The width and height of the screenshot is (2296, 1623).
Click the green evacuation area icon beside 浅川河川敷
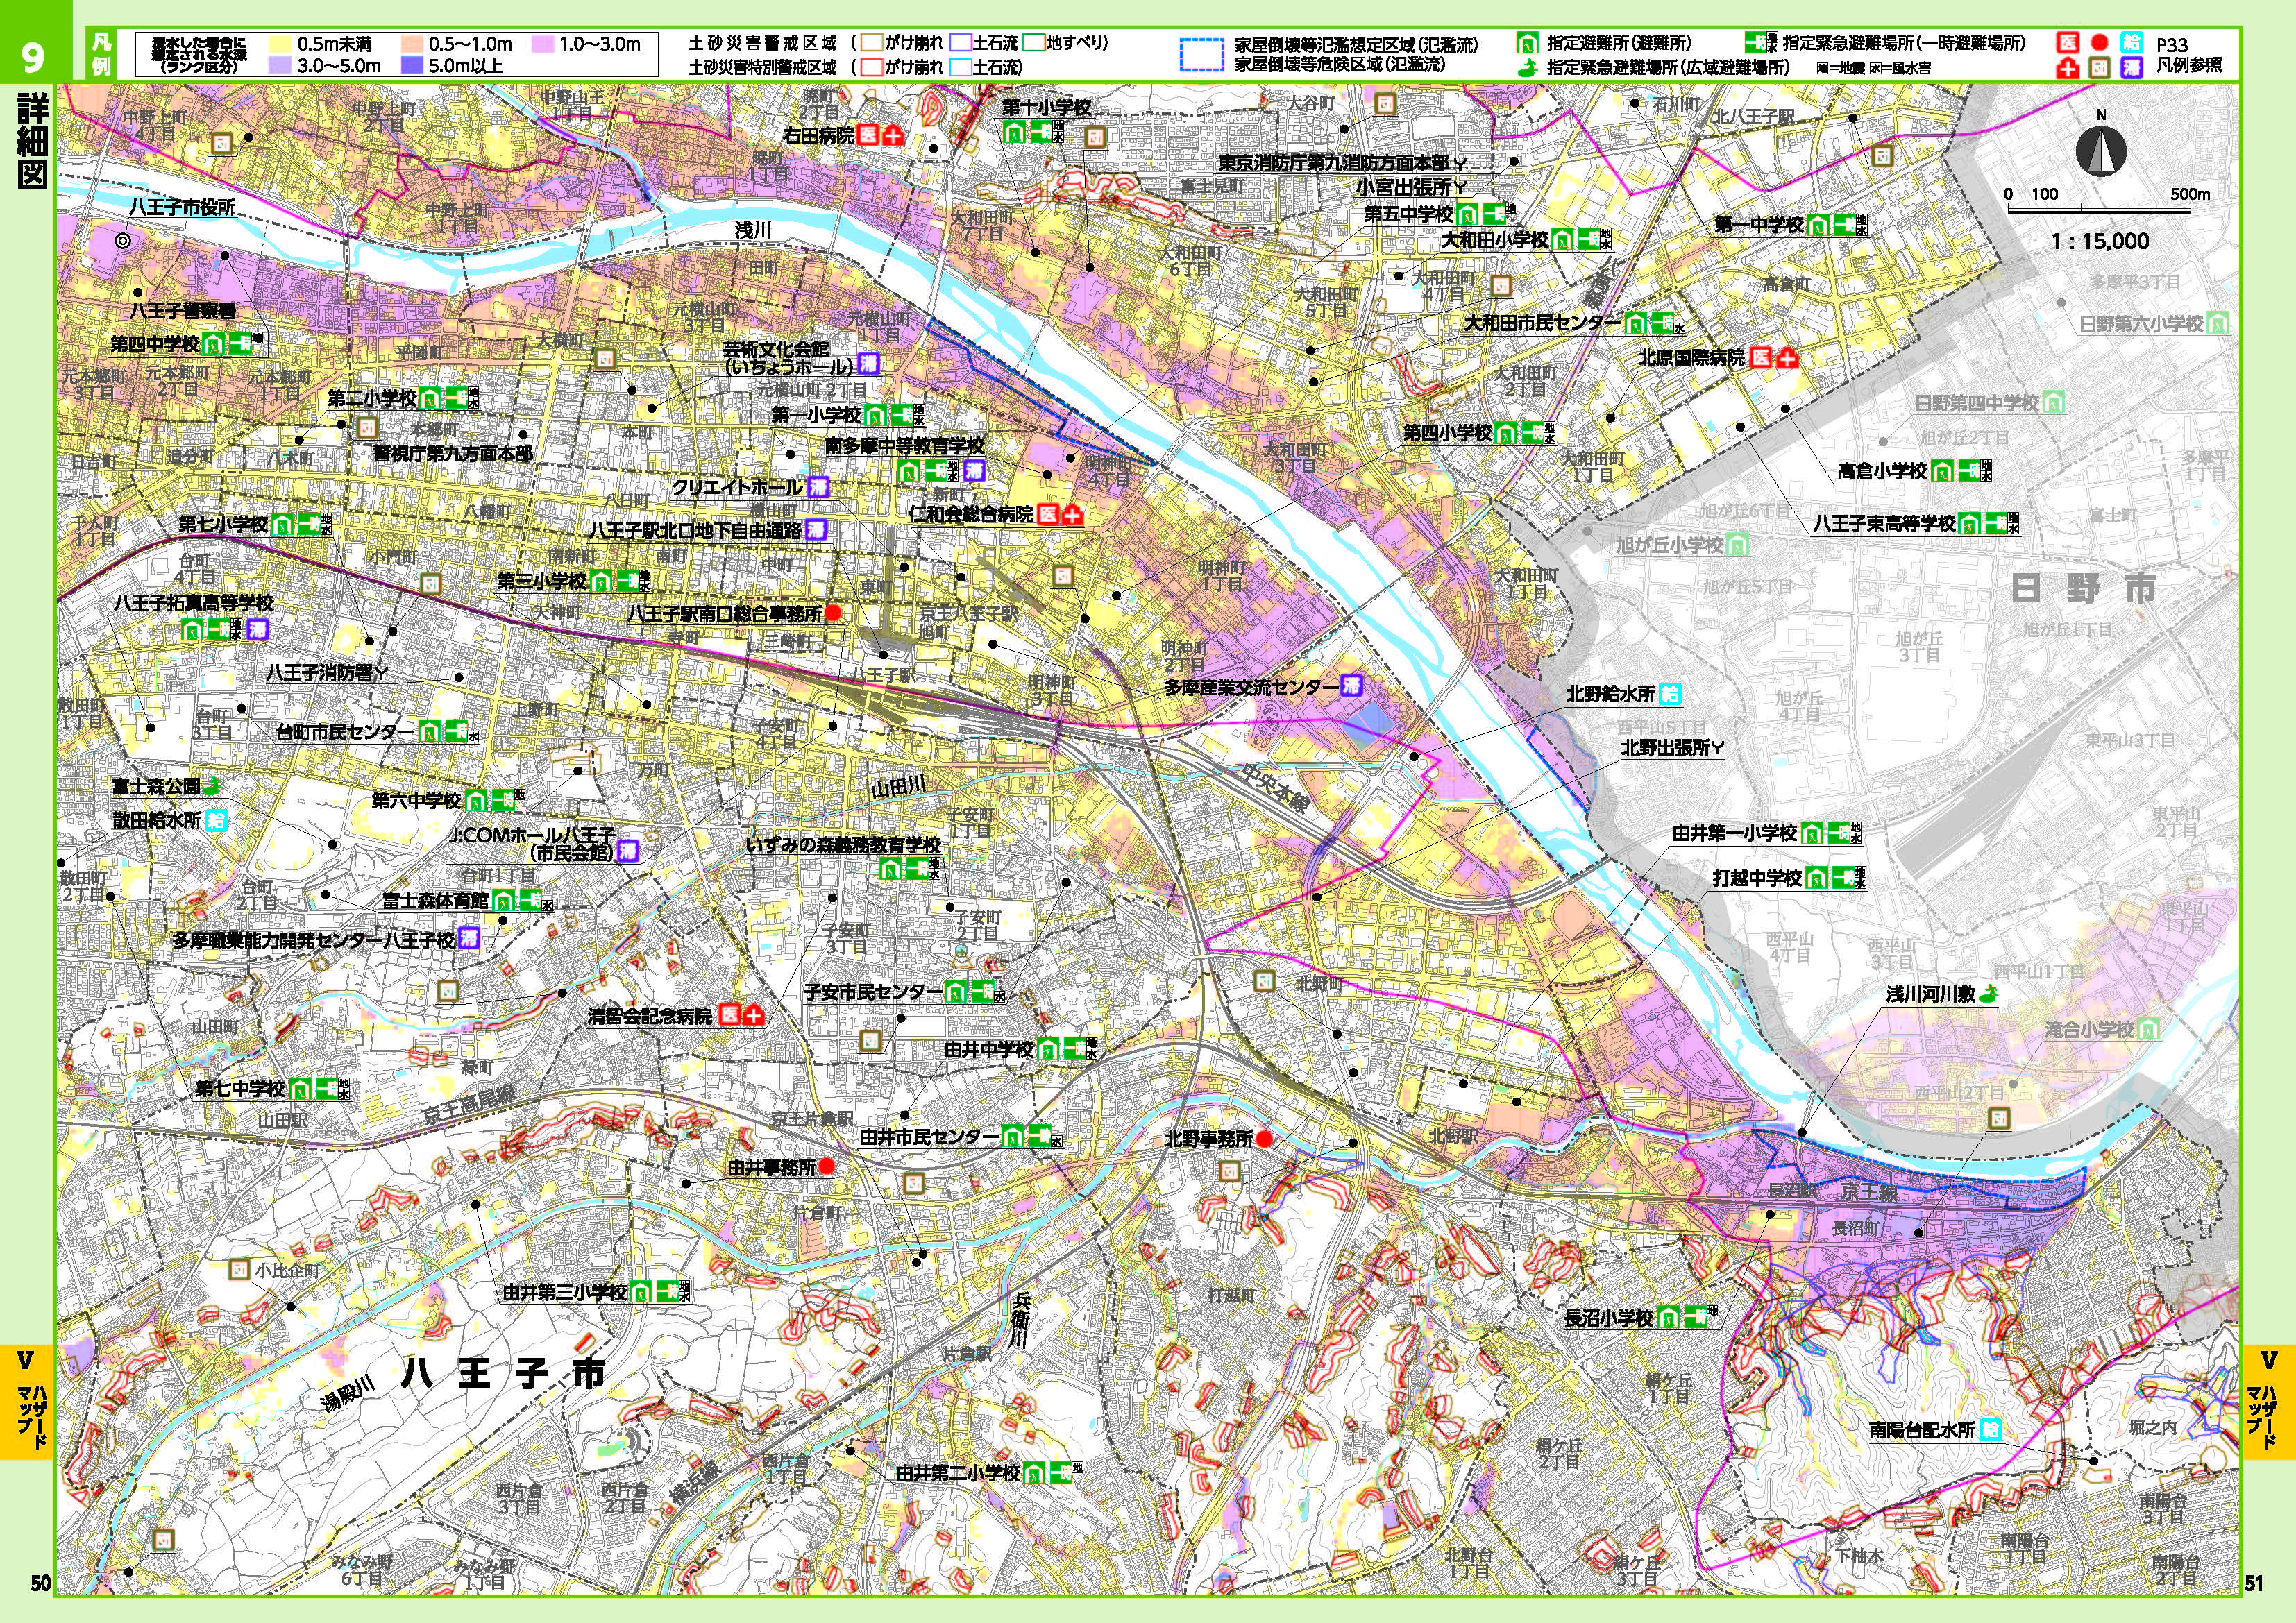tap(1989, 993)
